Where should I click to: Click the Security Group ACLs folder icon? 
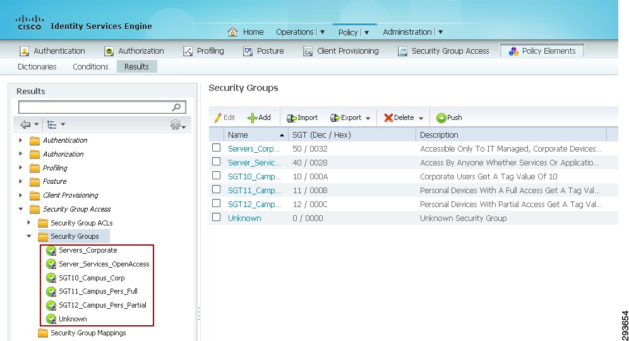coord(42,223)
